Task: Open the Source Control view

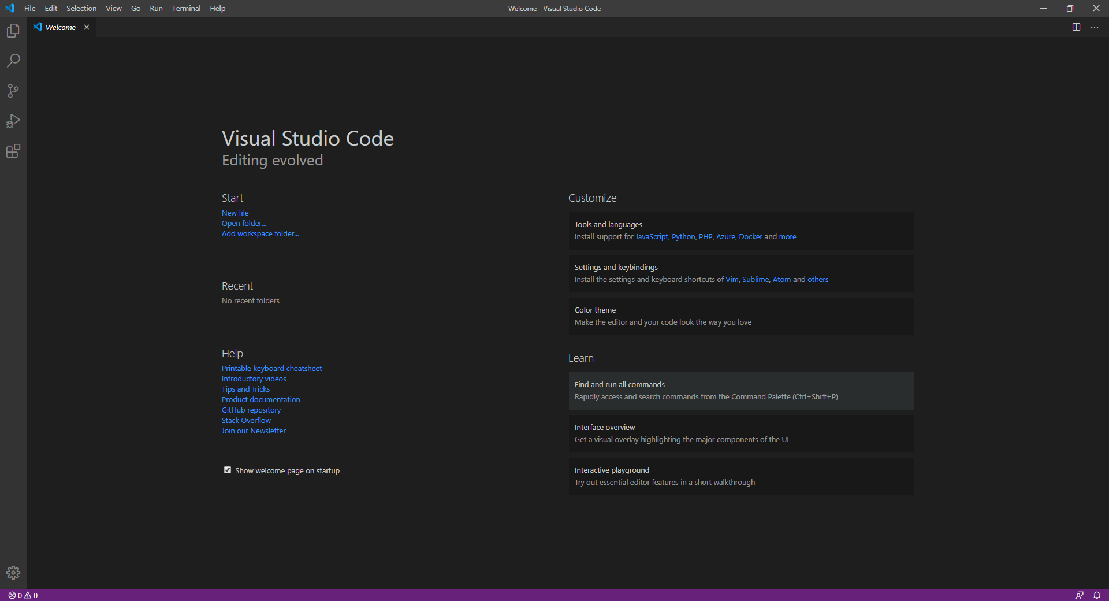Action: pyautogui.click(x=13, y=91)
